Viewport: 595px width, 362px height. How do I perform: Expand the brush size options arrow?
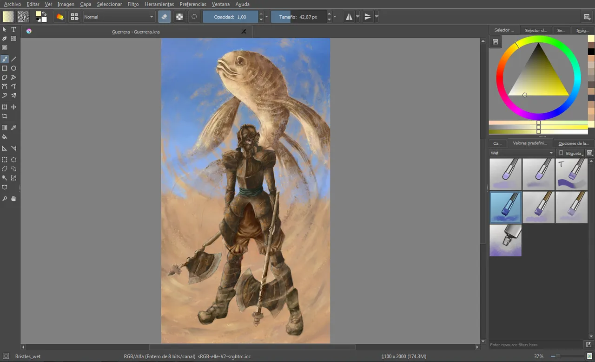335,17
